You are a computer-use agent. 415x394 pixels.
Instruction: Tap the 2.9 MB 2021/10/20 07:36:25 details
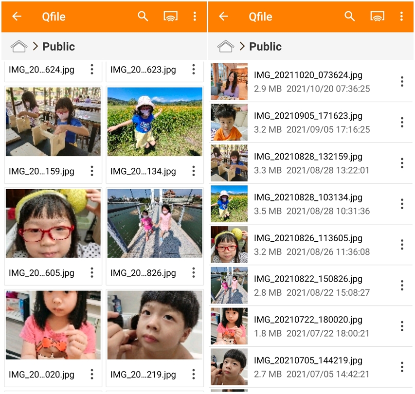click(x=312, y=89)
